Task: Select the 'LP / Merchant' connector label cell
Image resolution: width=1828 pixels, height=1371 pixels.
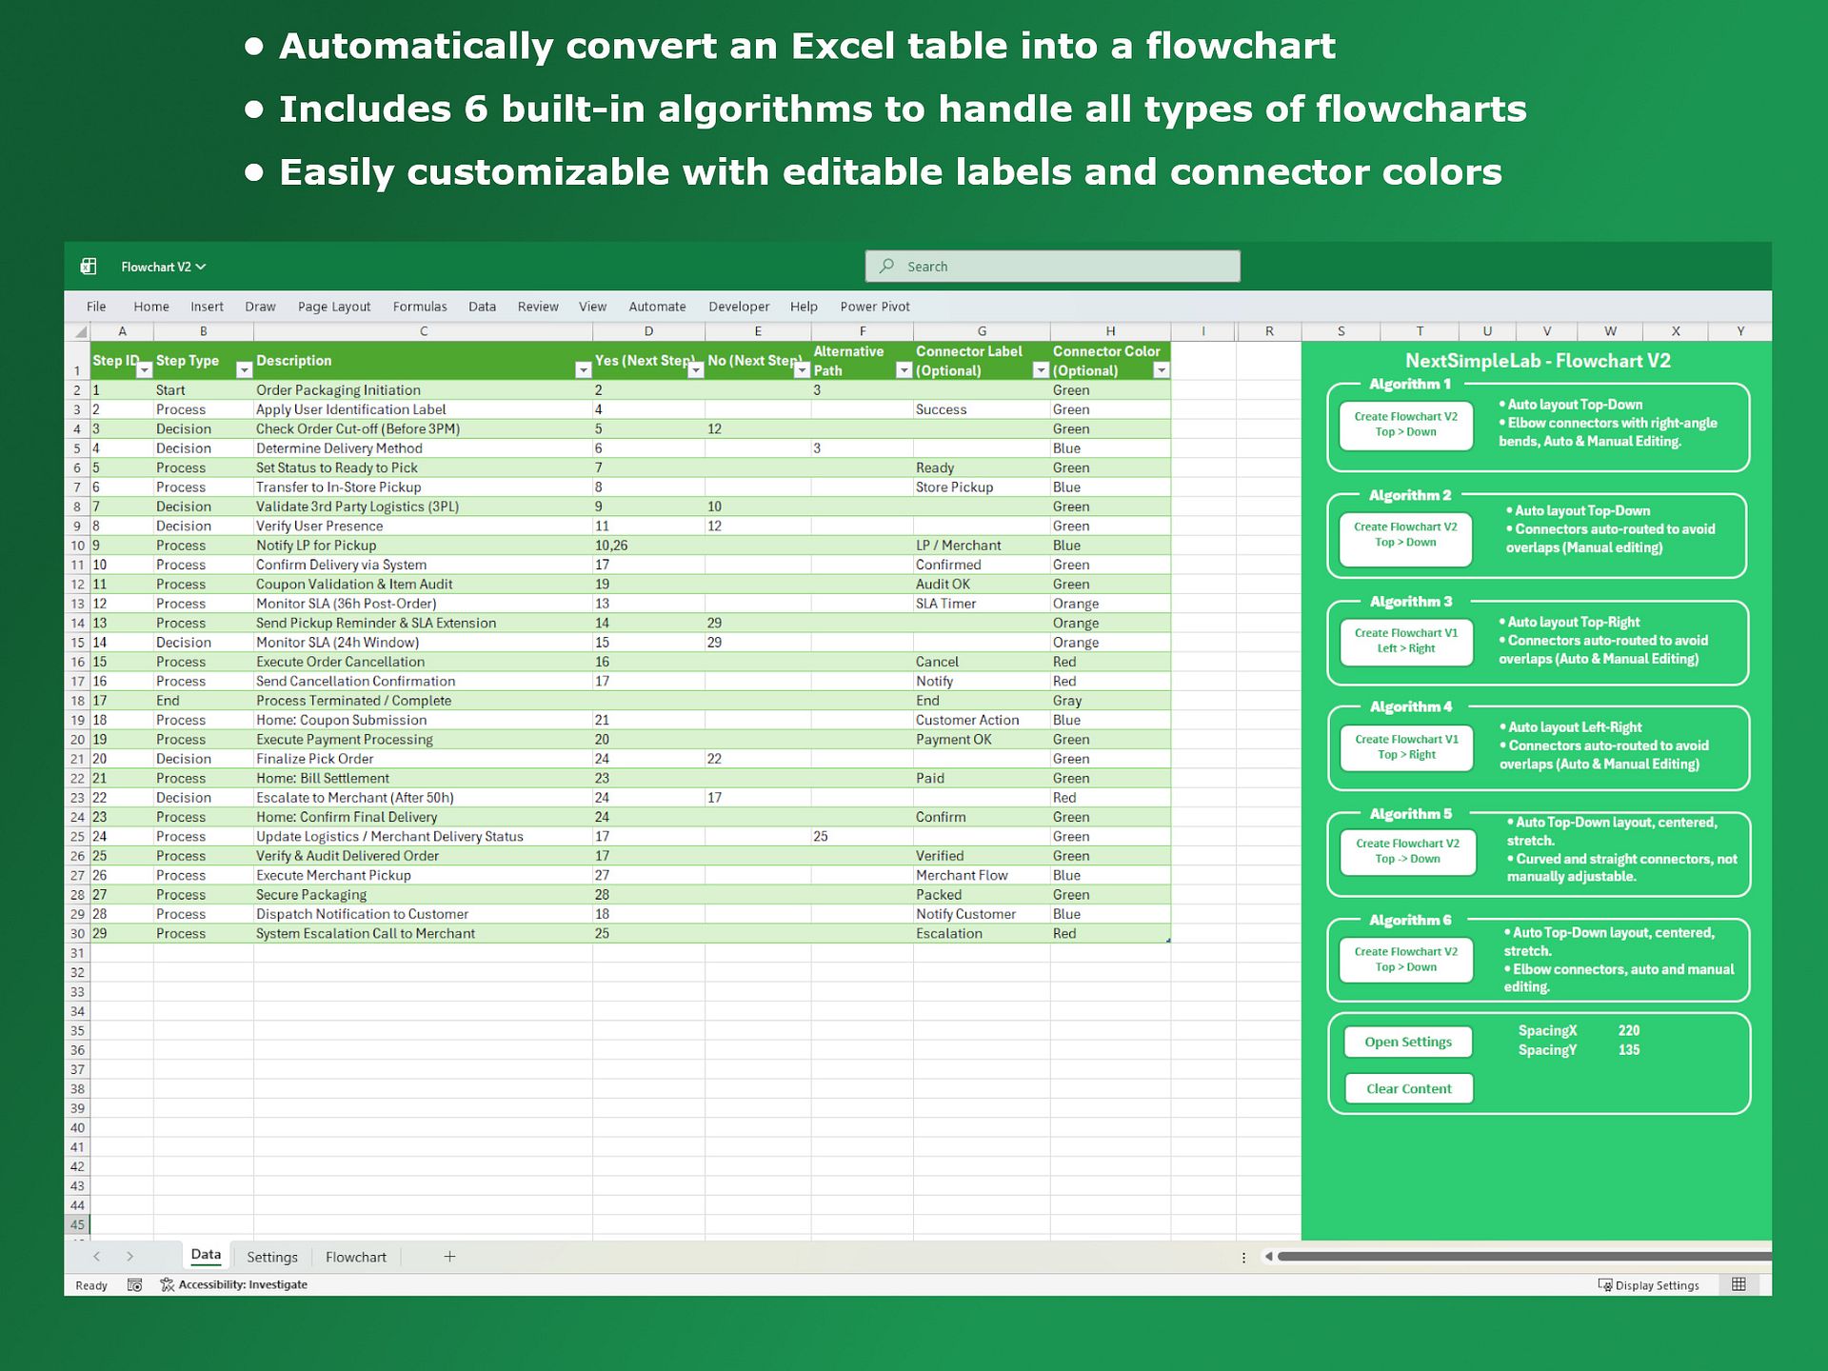Action: [982, 546]
